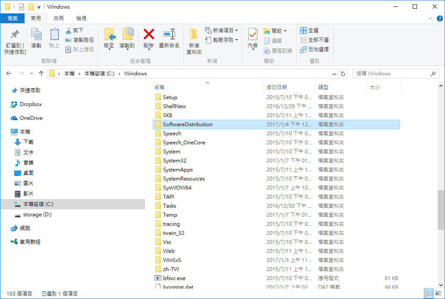
Task: Click Invert selection (反向選擇) icon
Action: coord(303,50)
